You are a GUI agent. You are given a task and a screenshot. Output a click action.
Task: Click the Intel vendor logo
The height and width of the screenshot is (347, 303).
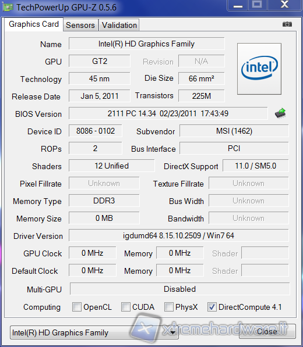point(259,69)
